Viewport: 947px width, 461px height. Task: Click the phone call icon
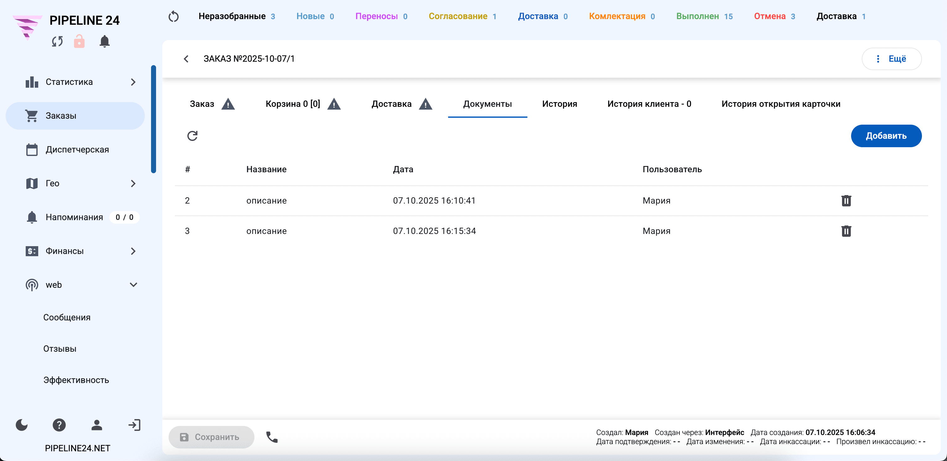coord(272,437)
